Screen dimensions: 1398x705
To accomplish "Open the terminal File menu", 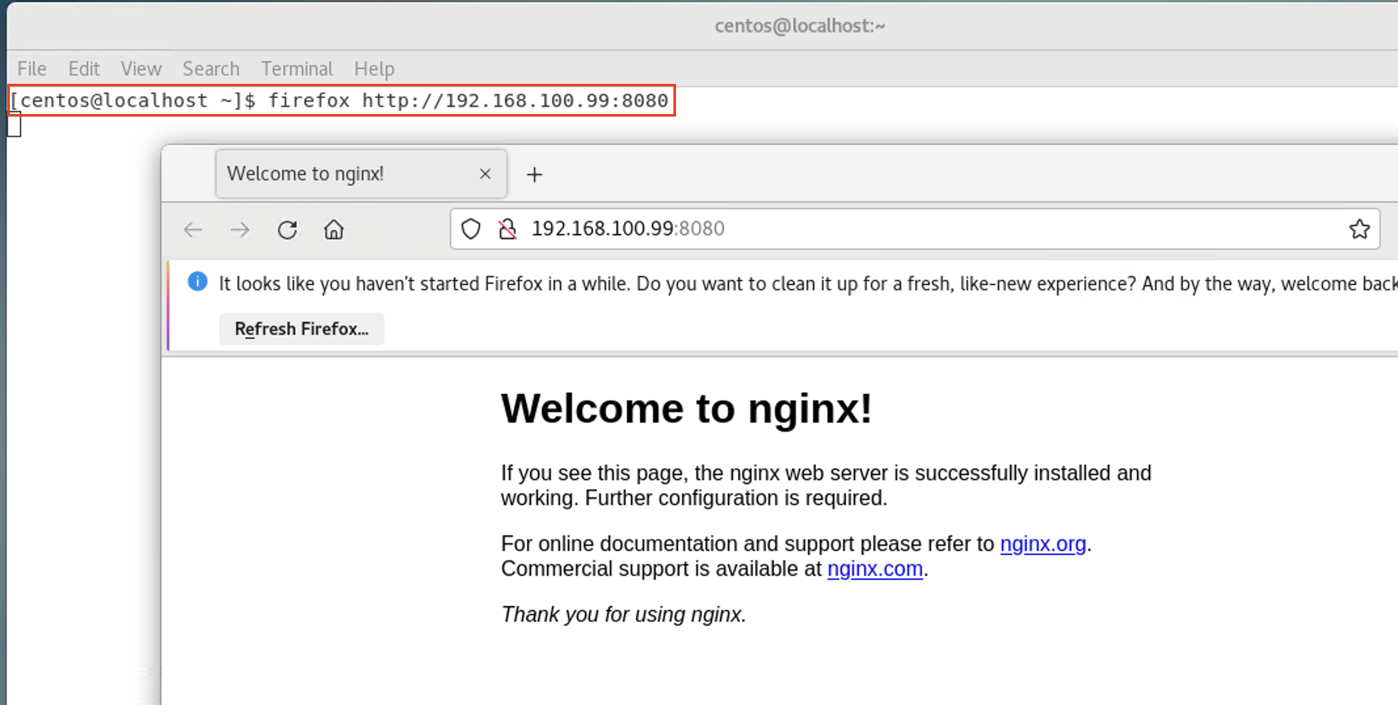I will pyautogui.click(x=31, y=69).
